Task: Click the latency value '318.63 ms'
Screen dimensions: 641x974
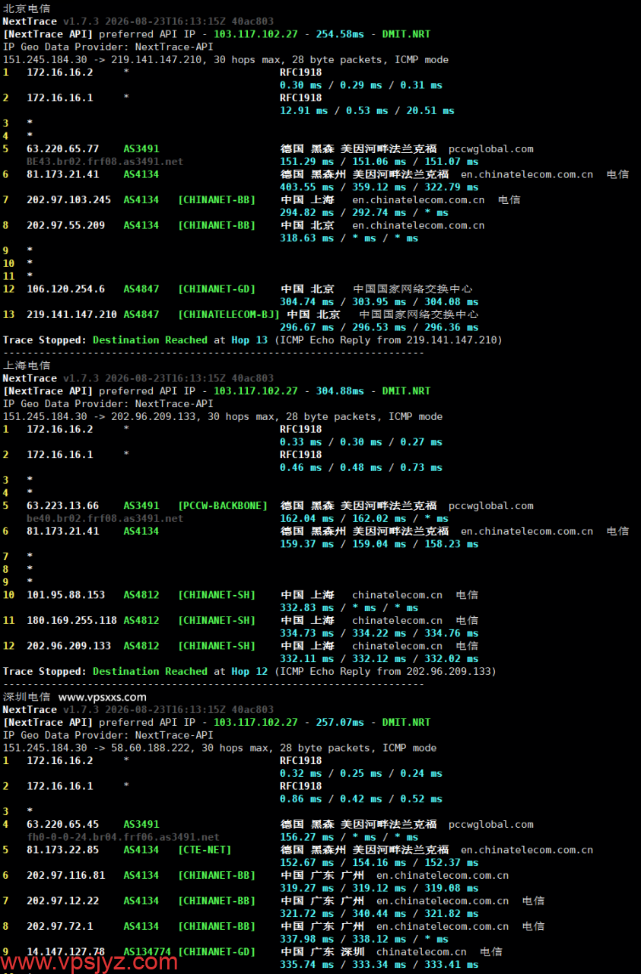Action: tap(307, 238)
